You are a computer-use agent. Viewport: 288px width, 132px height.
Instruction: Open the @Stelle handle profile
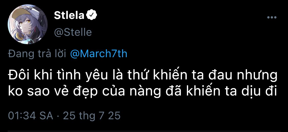73,32
